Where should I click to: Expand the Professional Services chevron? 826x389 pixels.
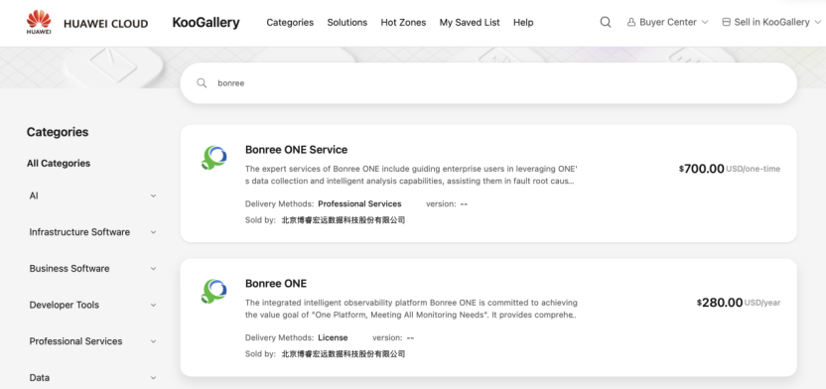click(153, 341)
